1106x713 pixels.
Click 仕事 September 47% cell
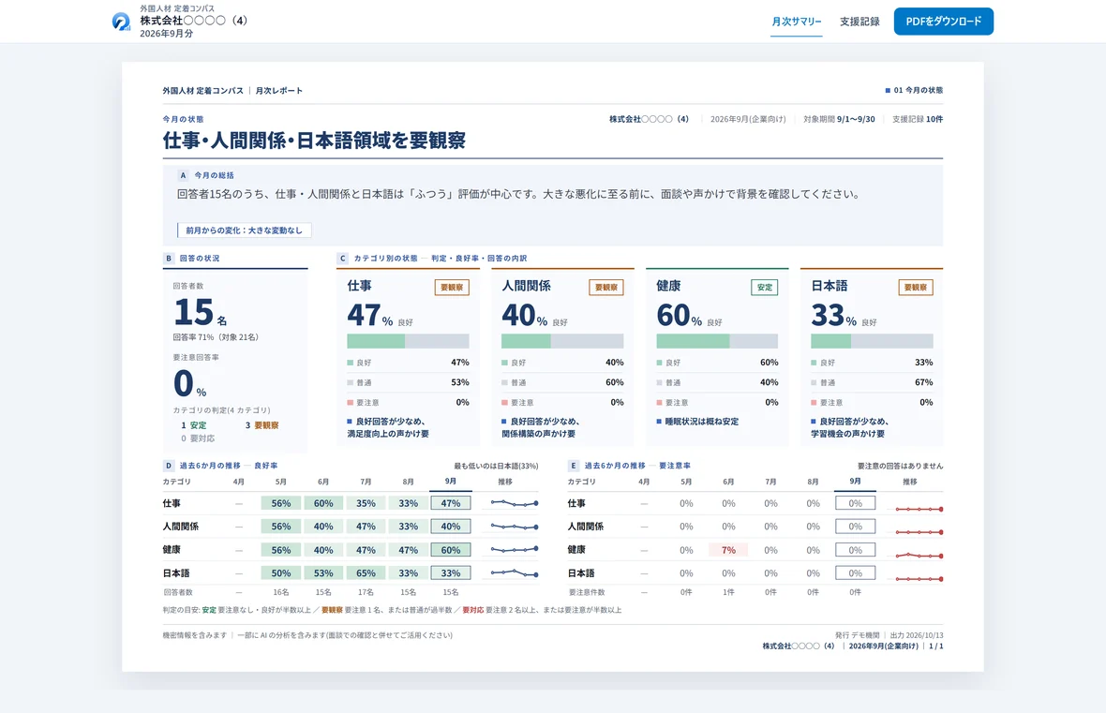(x=451, y=503)
